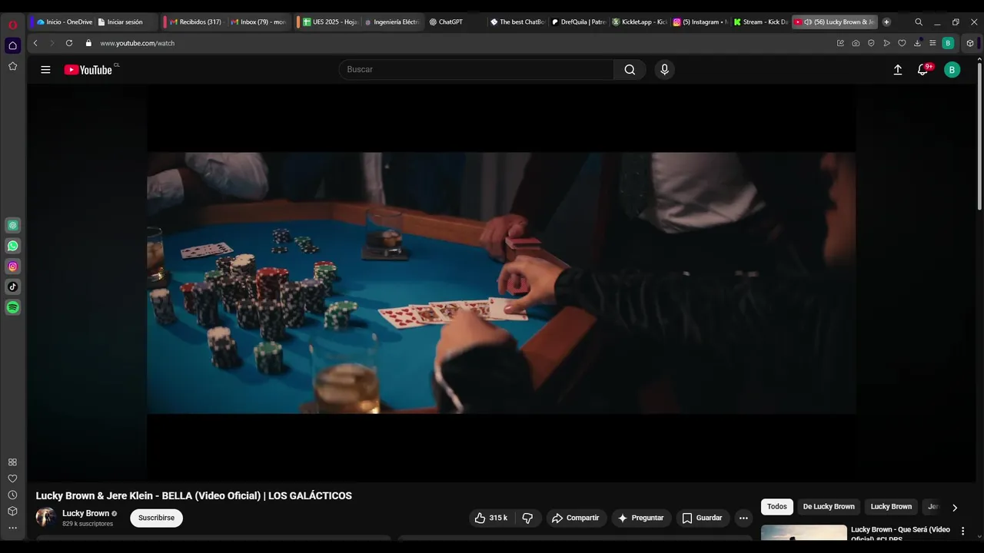Switch to the Inbox (79) tab
The image size is (984, 553).
click(258, 22)
